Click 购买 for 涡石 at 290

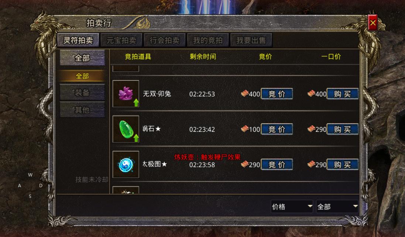tap(343, 129)
